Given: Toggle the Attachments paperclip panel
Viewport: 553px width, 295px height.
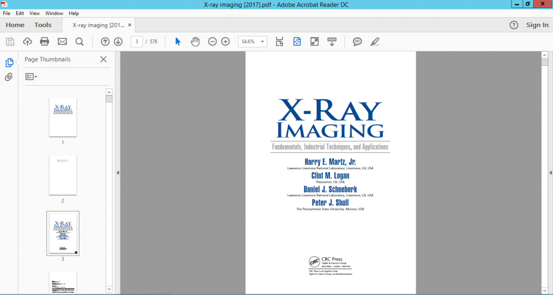Looking at the screenshot, I should point(9,77).
